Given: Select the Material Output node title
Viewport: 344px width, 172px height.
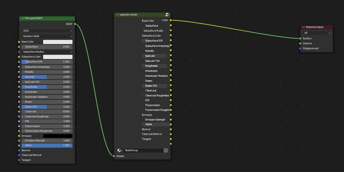Looking at the screenshot, I should pos(315,27).
